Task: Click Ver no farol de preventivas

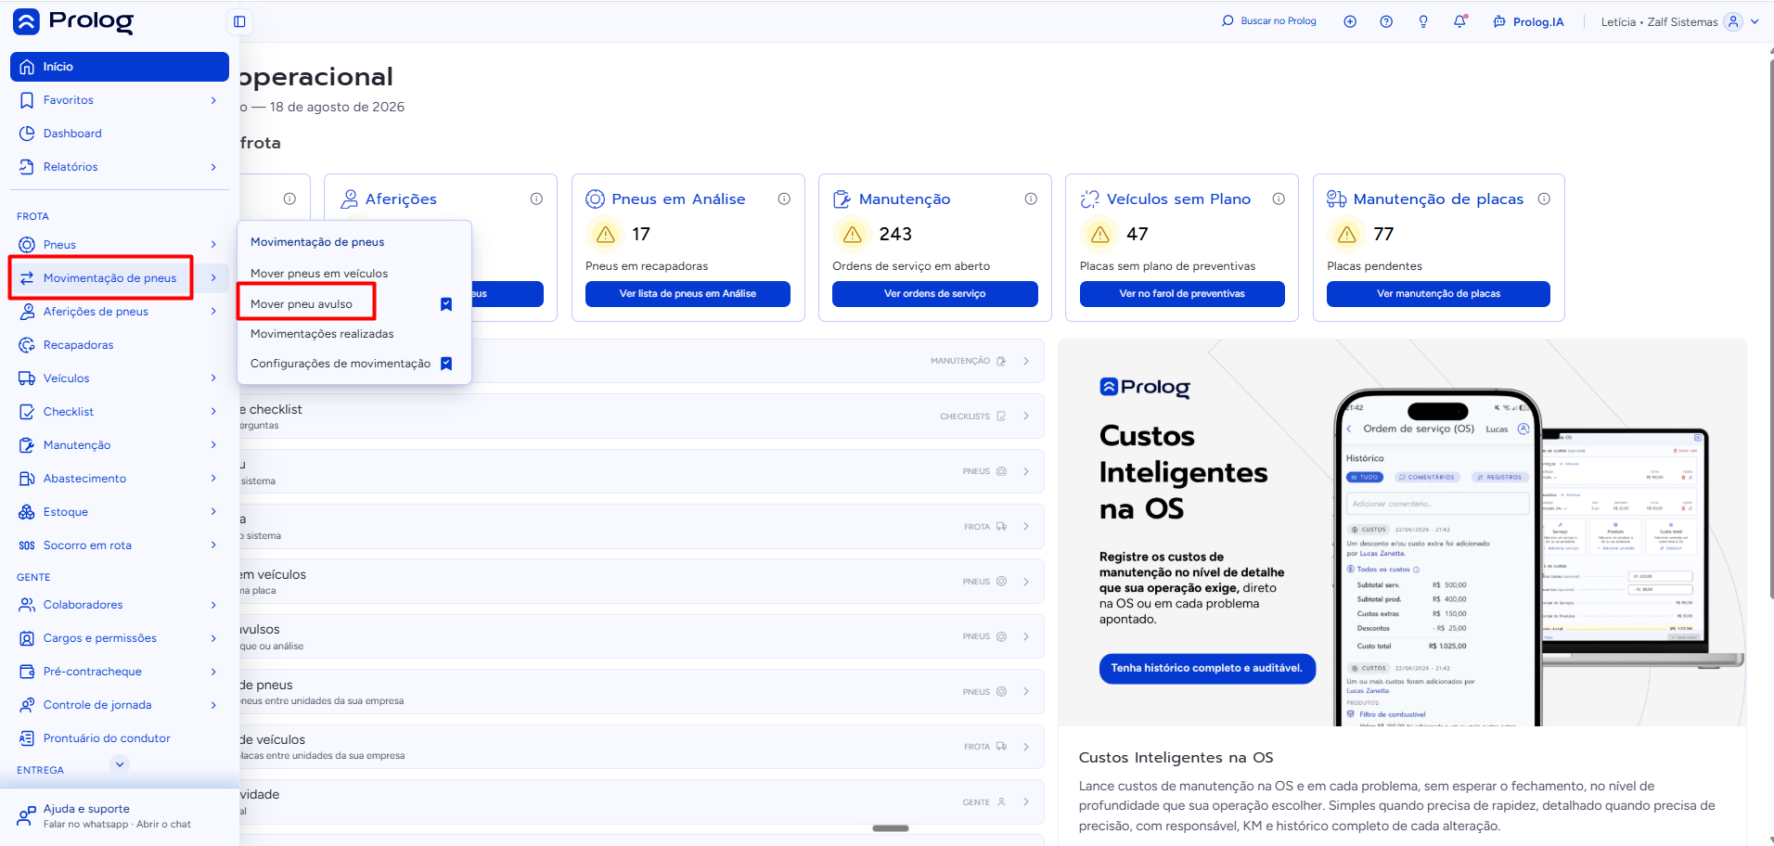Action: (x=1182, y=294)
